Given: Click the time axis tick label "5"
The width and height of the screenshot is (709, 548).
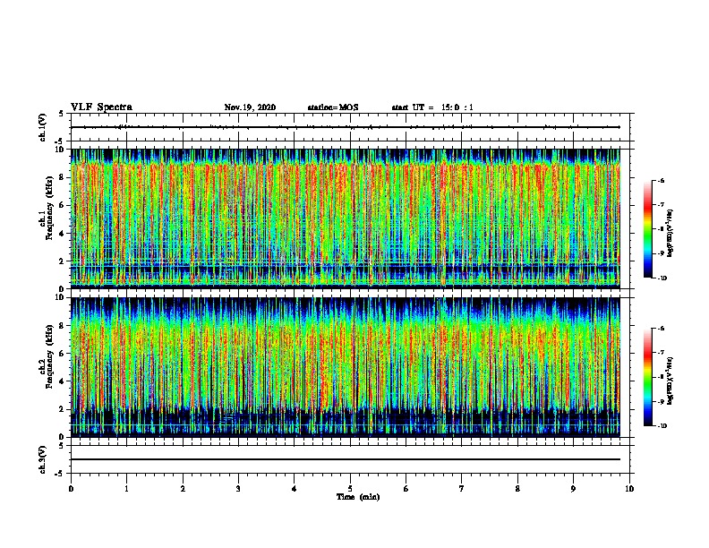Looking at the screenshot, I should (350, 489).
